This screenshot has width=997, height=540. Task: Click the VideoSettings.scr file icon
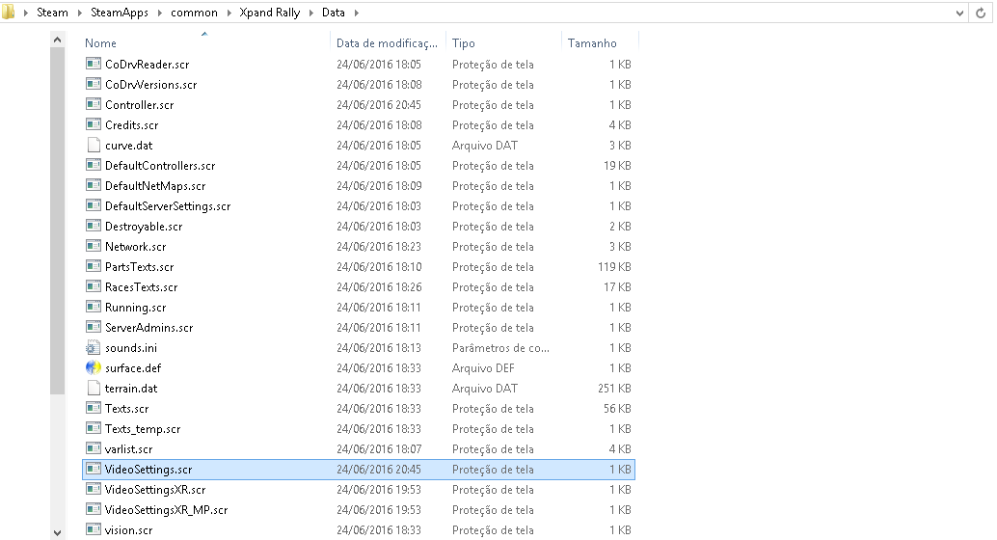tap(94, 470)
